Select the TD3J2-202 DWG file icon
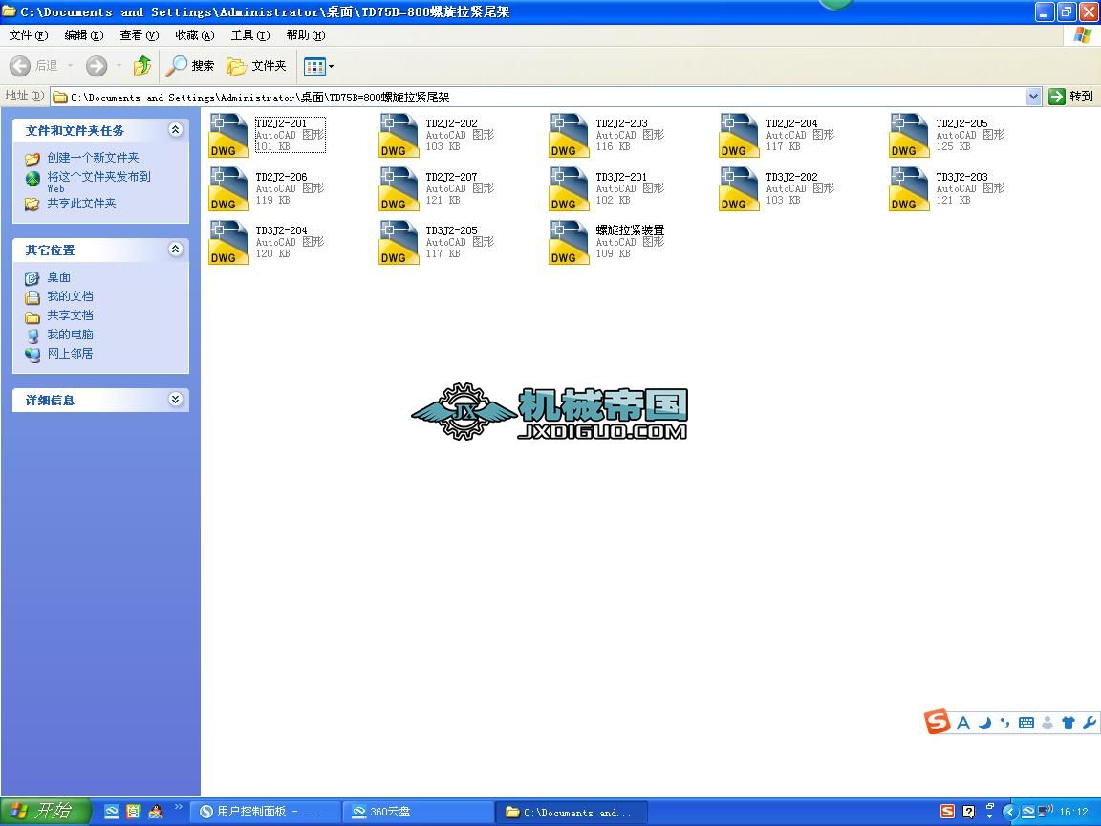 coord(739,188)
